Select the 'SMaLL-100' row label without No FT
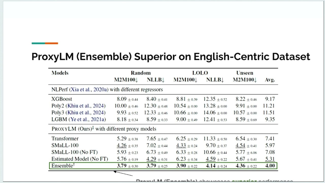The image size is (325, 183). click(65, 145)
